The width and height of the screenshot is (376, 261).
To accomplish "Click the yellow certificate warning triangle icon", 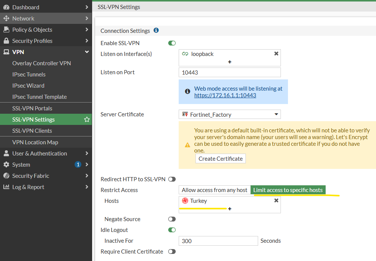I will (188, 145).
